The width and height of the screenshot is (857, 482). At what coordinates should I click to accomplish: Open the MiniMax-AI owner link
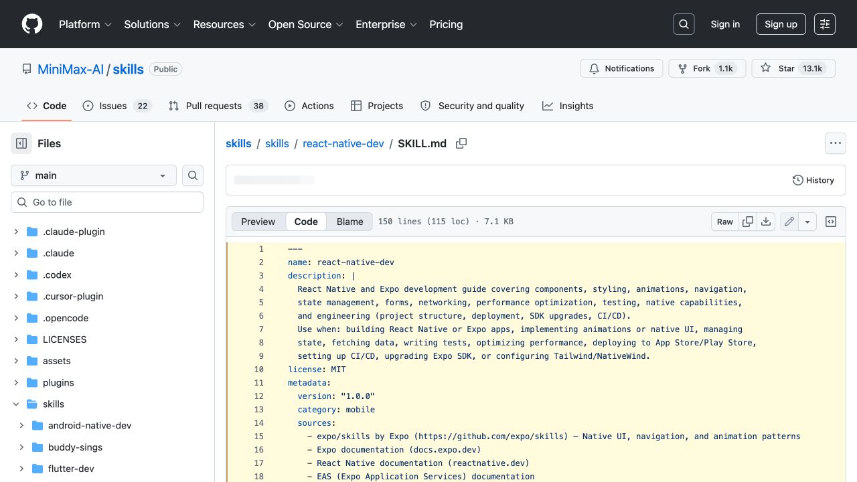point(71,69)
